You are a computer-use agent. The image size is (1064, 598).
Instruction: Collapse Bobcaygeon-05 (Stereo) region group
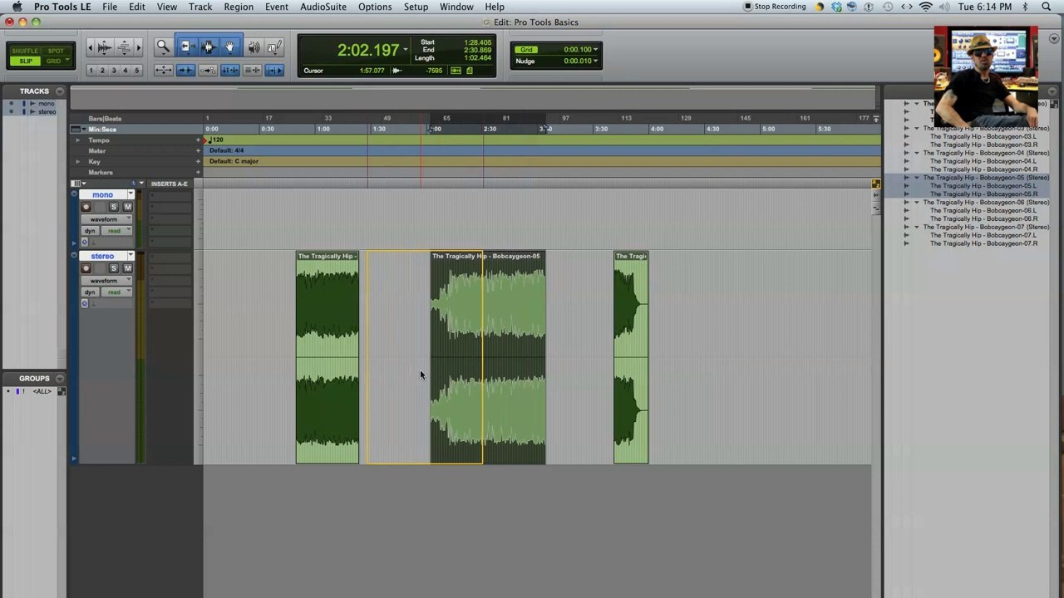[917, 178]
